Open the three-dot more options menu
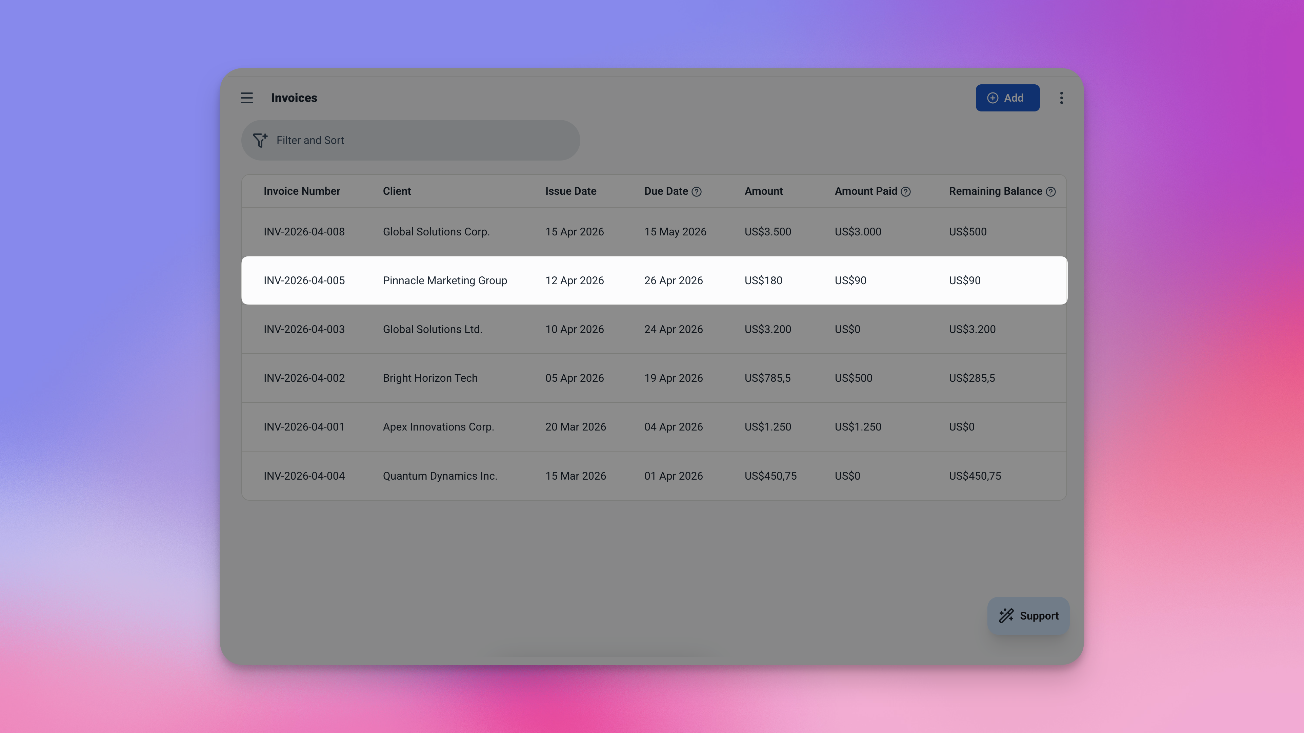Screen dimensions: 1304x733 point(1061,98)
